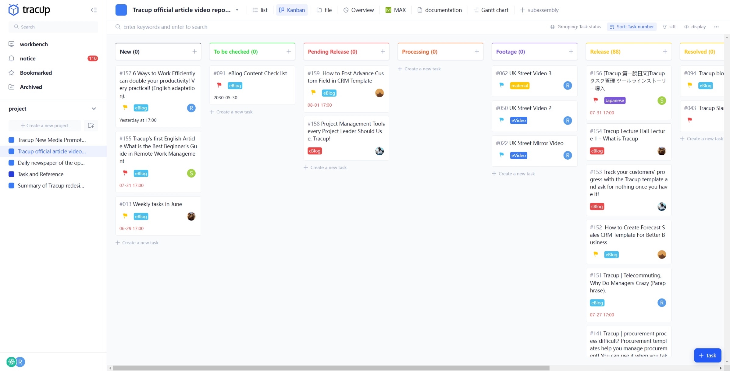Click the user avatar R in bottom corner
This screenshot has height=371, width=730.
20,362
